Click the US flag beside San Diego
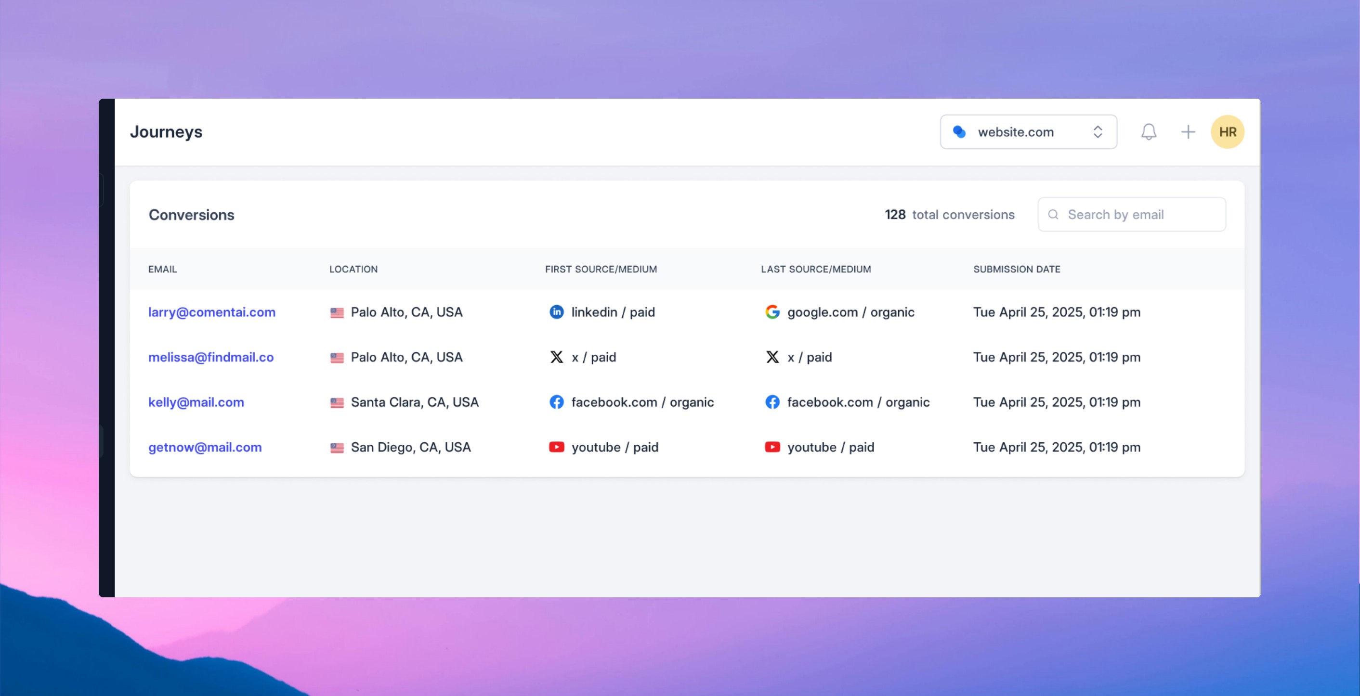Screen dimensions: 1360x696 337,448
